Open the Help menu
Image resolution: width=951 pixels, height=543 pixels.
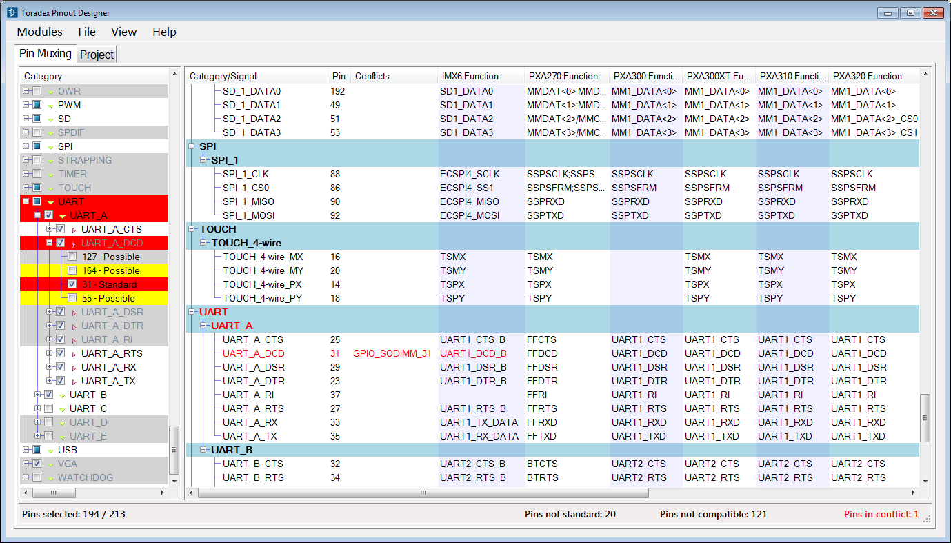tap(164, 32)
